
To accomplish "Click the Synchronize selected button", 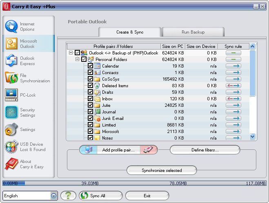I will coord(162,170).
